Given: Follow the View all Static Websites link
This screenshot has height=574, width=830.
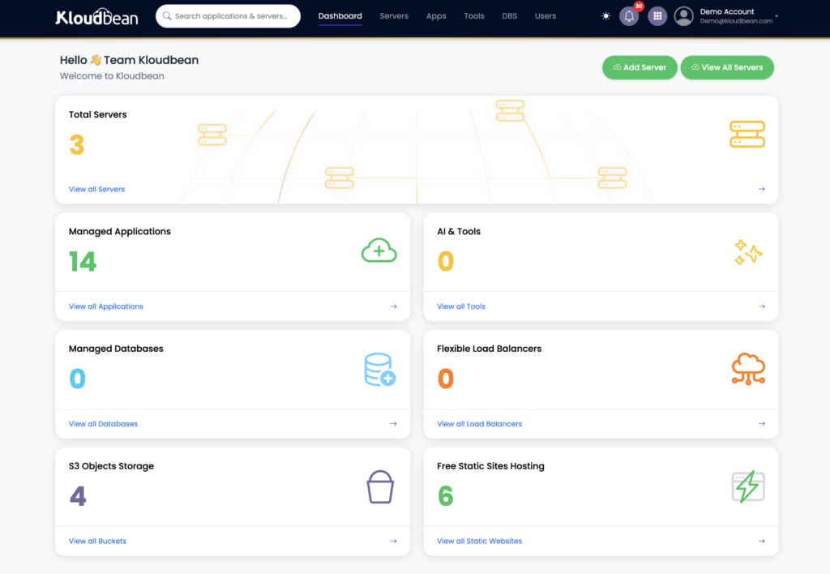Looking at the screenshot, I should 480,542.
